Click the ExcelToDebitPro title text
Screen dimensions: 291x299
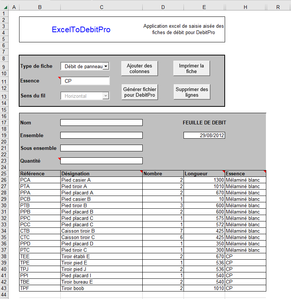pyautogui.click(x=81, y=30)
